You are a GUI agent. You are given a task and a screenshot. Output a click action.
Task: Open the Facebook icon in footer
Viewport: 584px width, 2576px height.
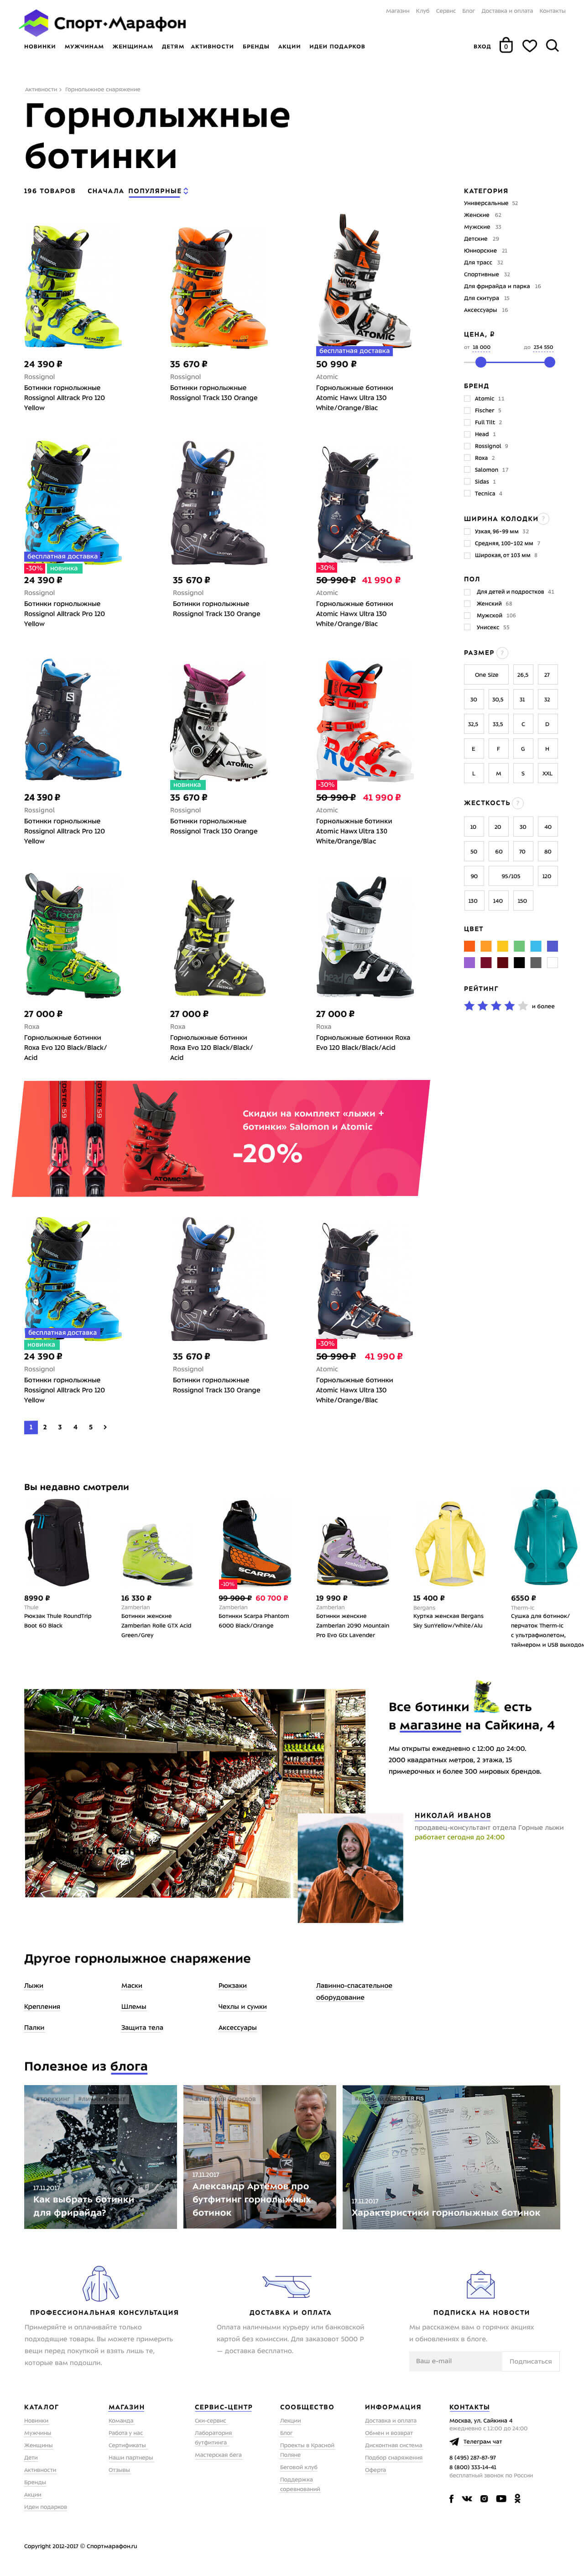point(451,2498)
